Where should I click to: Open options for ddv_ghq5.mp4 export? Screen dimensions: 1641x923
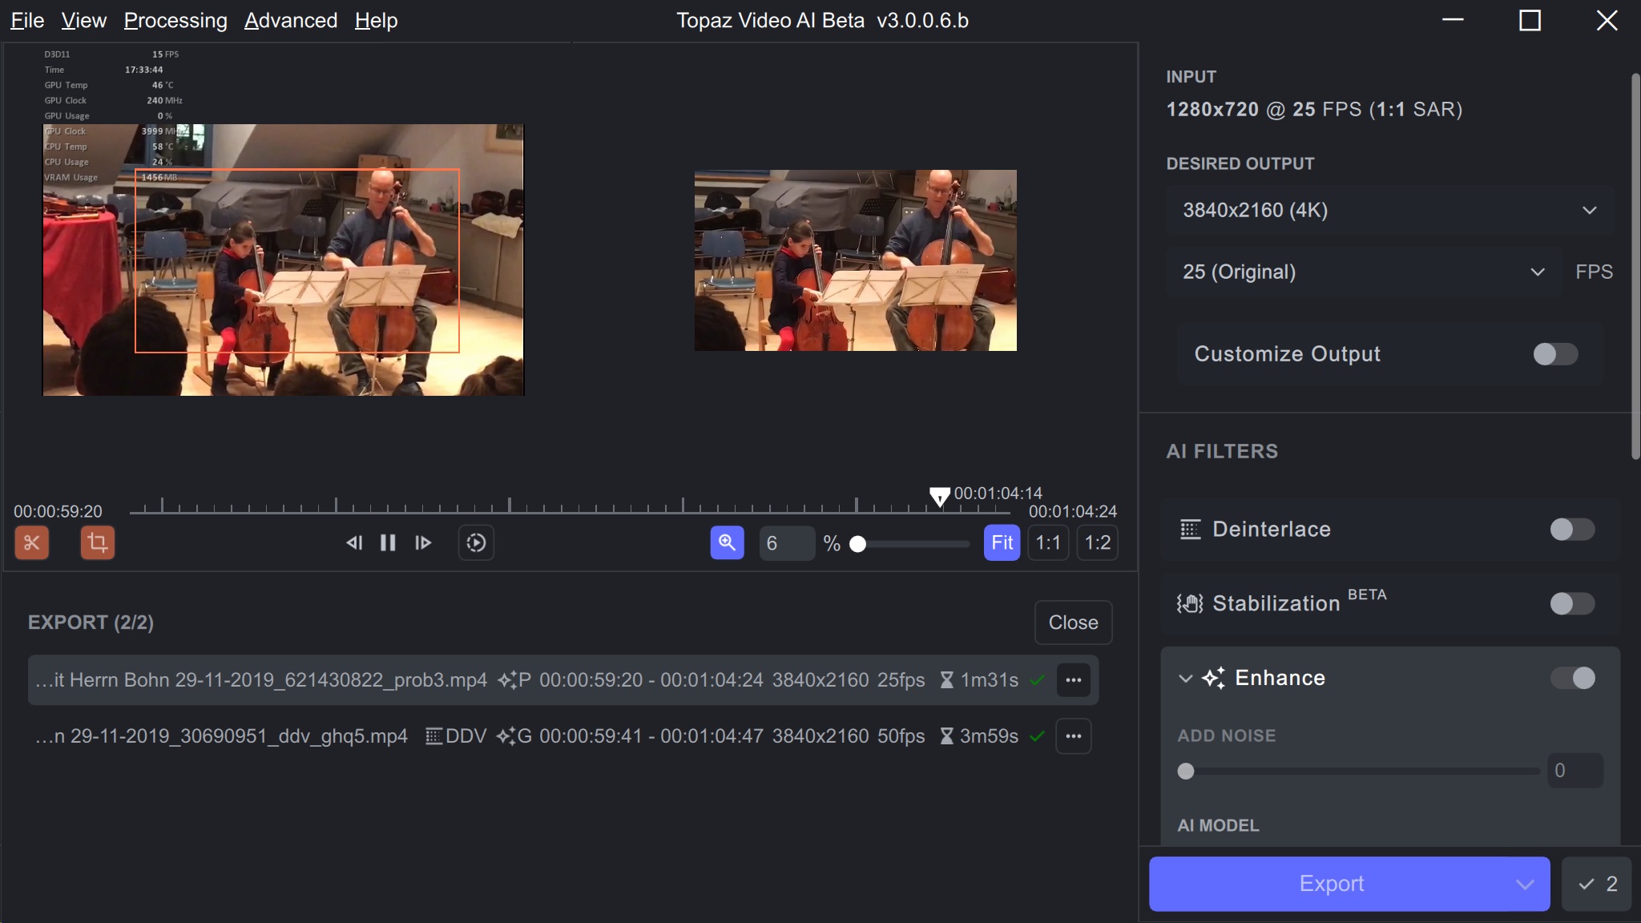[1073, 736]
